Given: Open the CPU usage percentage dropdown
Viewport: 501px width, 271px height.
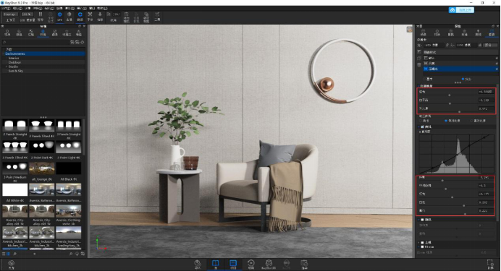Looking at the screenshot, I should click(x=28, y=14).
